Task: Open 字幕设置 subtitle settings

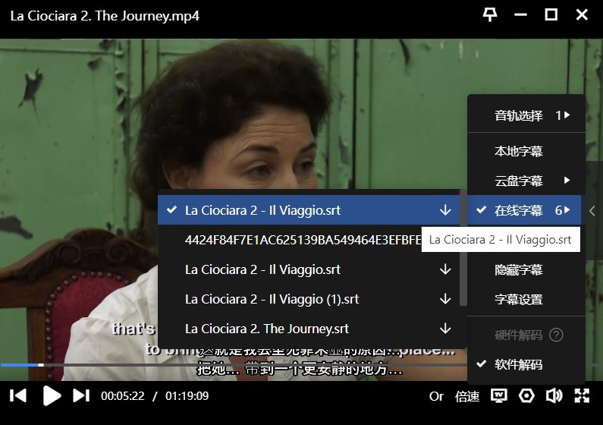Action: (x=519, y=299)
